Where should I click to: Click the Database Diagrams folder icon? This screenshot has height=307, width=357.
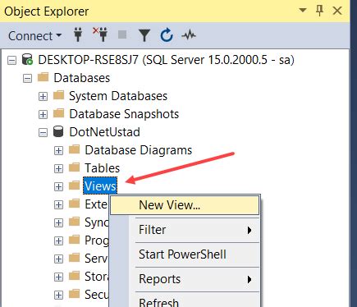74,149
